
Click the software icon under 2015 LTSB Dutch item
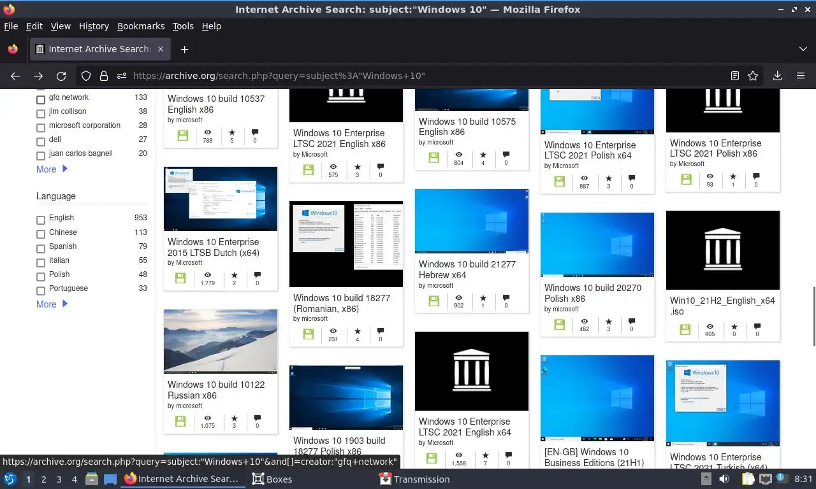(180, 278)
